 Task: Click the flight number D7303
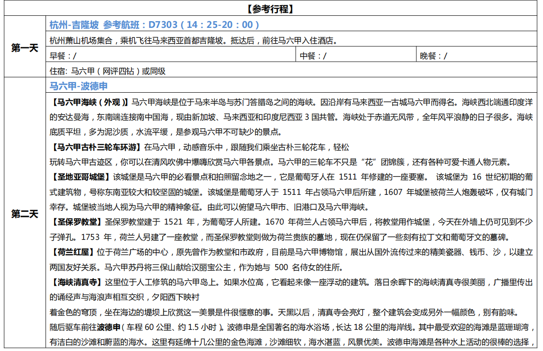click(162, 24)
